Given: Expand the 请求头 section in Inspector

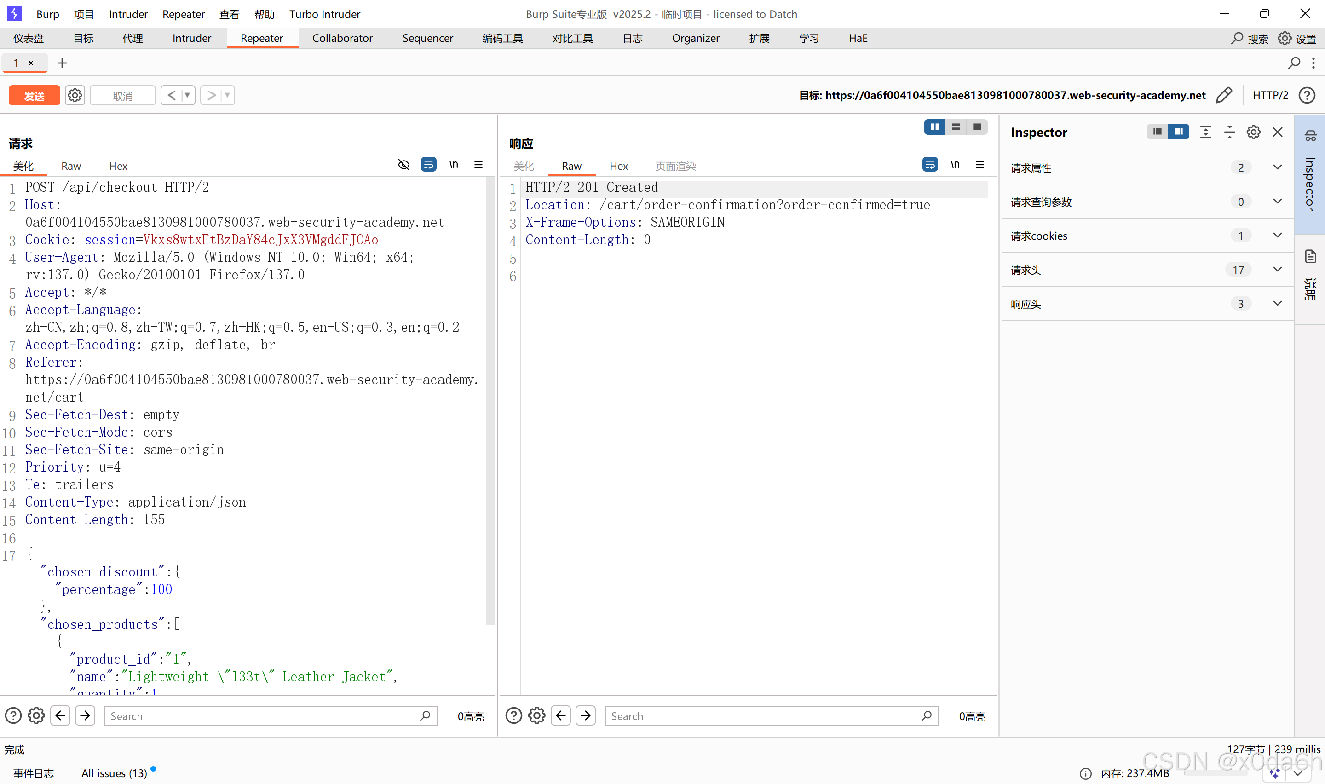Looking at the screenshot, I should point(1277,270).
